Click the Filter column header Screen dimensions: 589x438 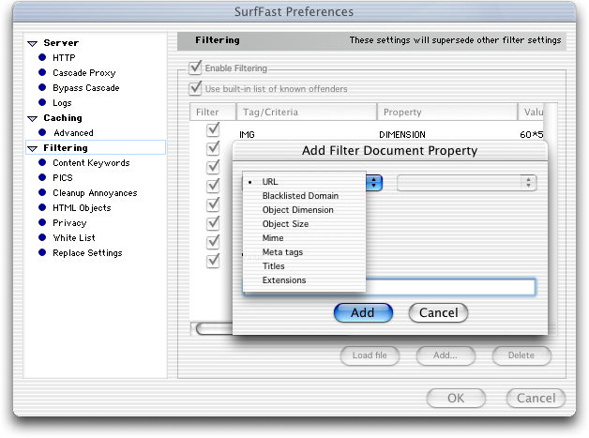coord(213,112)
